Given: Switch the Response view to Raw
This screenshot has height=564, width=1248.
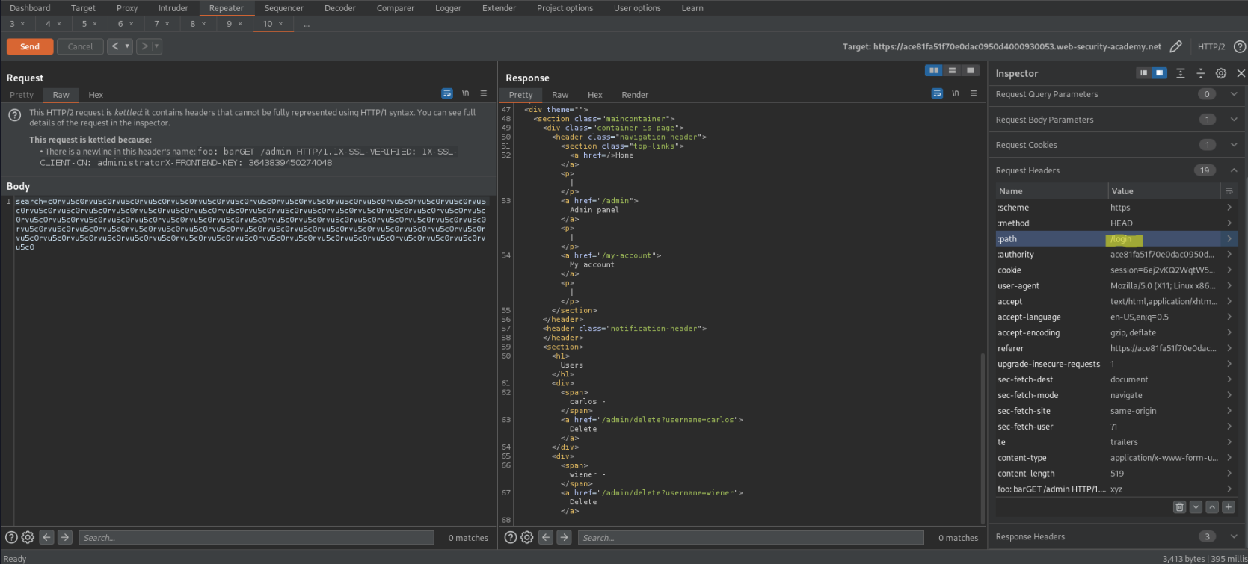Looking at the screenshot, I should (560, 95).
